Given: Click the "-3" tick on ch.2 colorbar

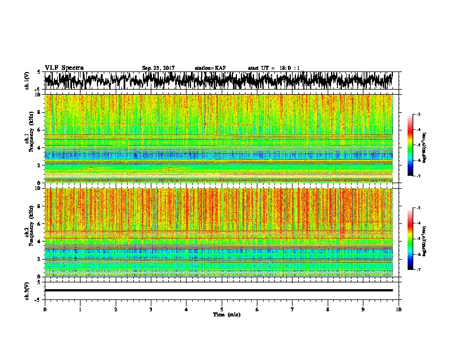Looking at the screenshot, I should click(x=418, y=208).
